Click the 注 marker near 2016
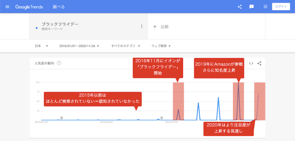 [x=162, y=118]
